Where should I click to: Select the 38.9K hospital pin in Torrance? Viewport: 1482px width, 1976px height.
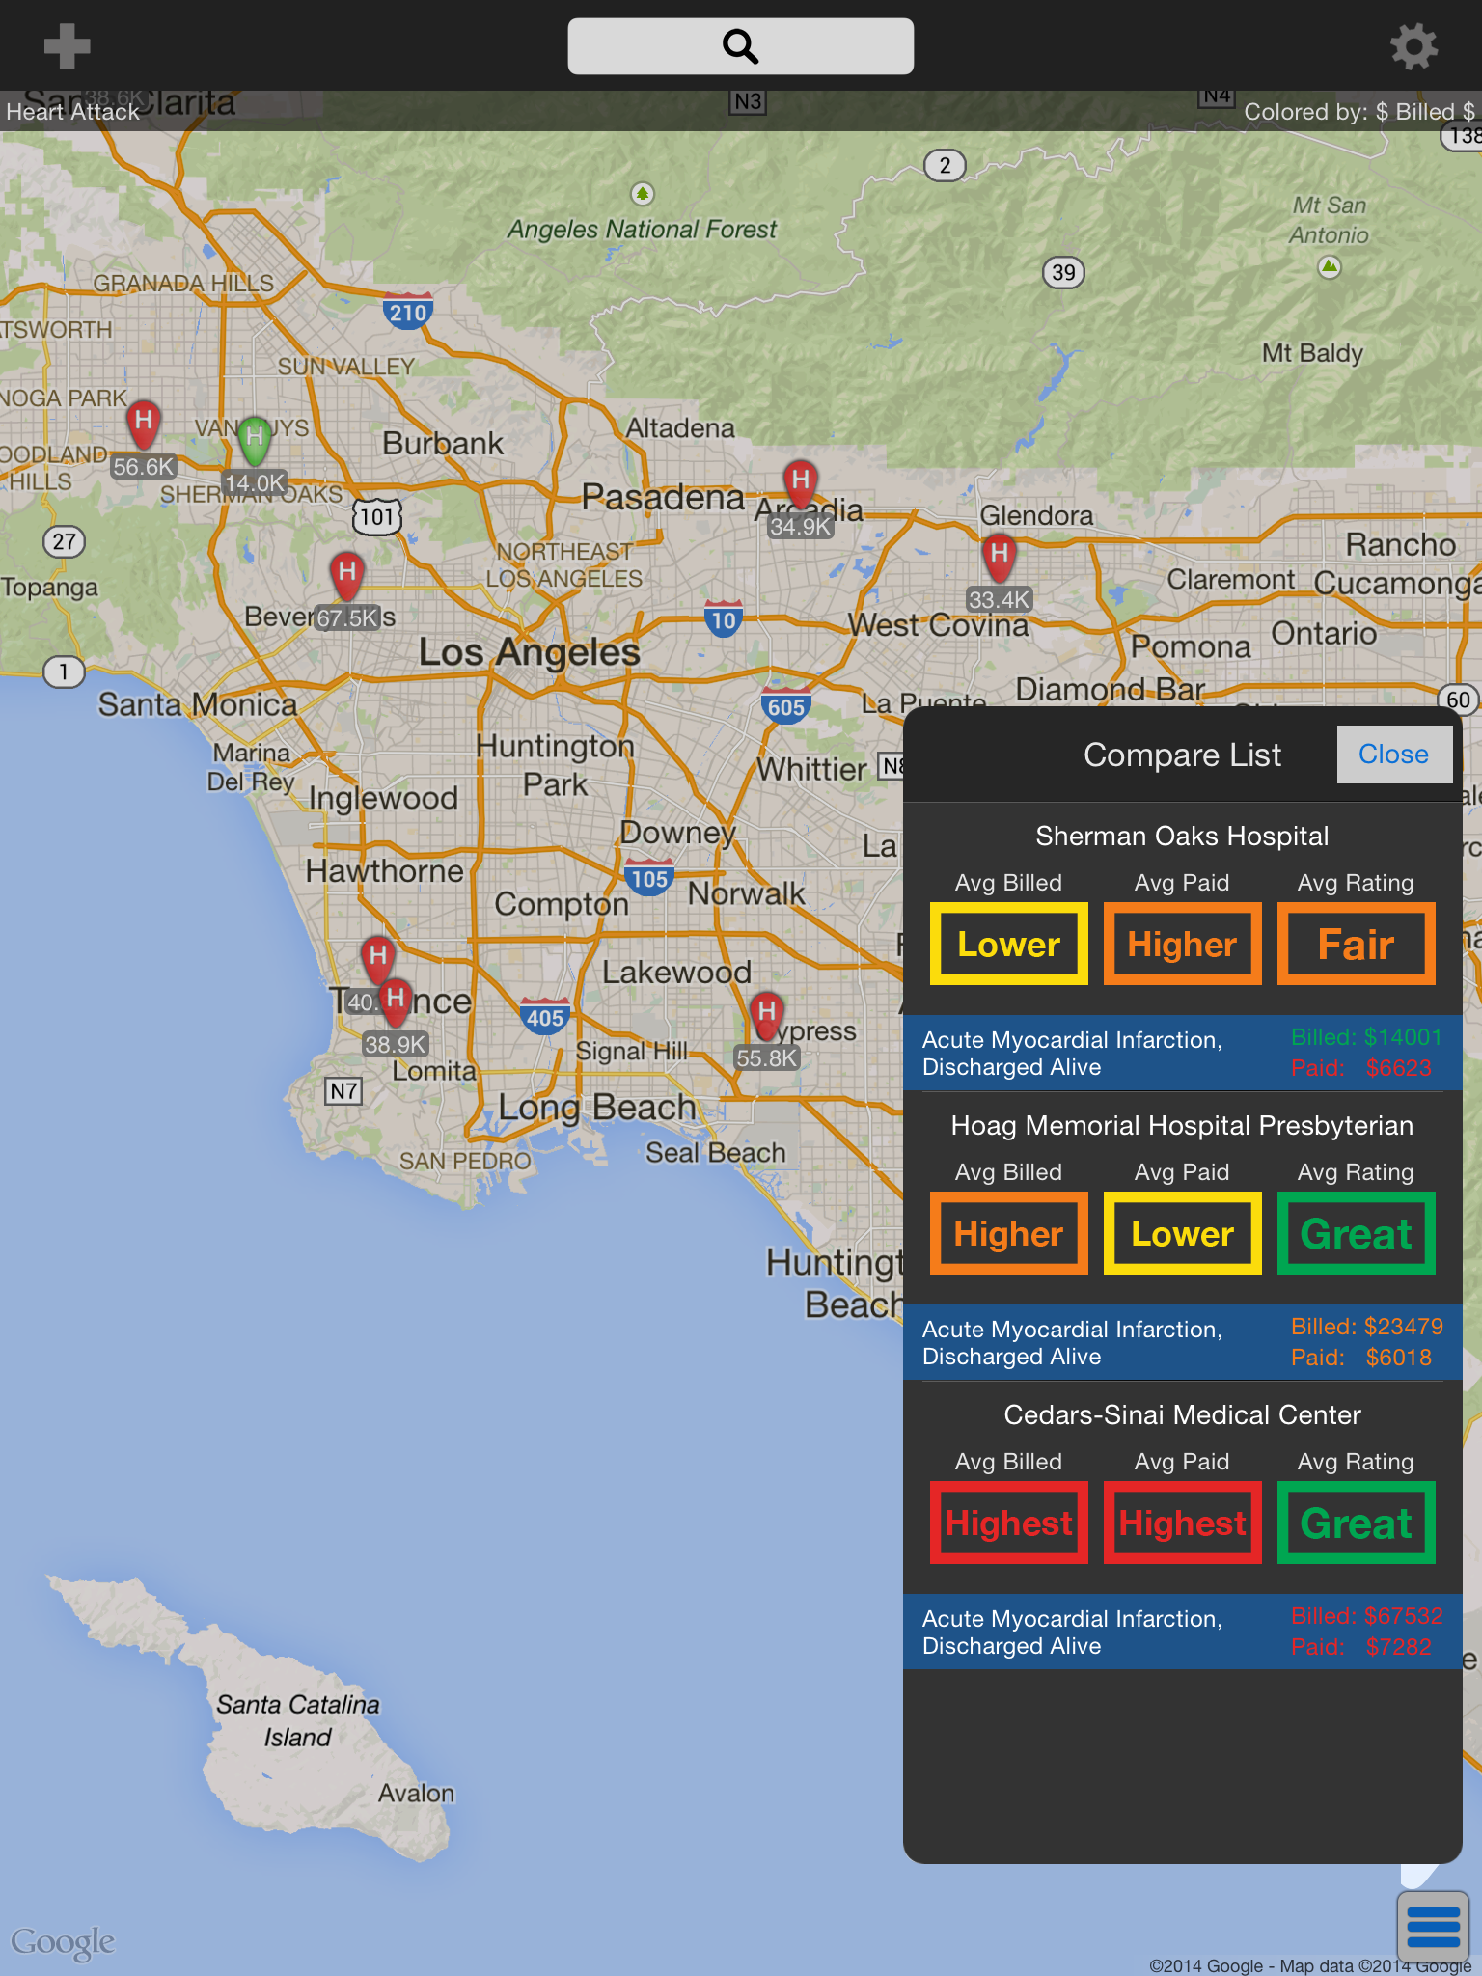[395, 1003]
